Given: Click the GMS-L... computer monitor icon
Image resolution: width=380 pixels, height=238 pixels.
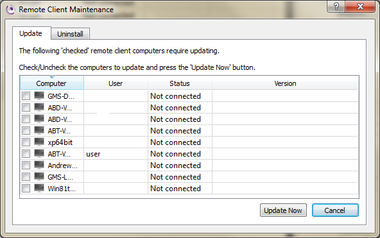Looking at the screenshot, I should click(x=39, y=177).
